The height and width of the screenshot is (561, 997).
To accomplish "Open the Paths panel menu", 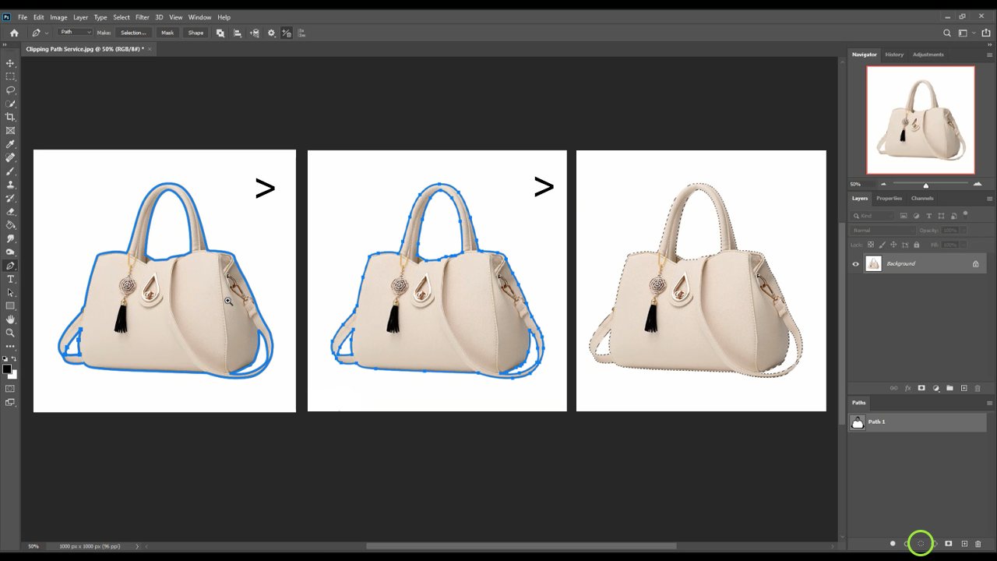I will [x=990, y=403].
